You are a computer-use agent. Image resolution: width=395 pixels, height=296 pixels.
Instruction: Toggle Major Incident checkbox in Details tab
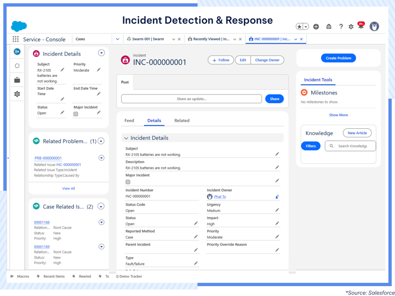(x=128, y=182)
